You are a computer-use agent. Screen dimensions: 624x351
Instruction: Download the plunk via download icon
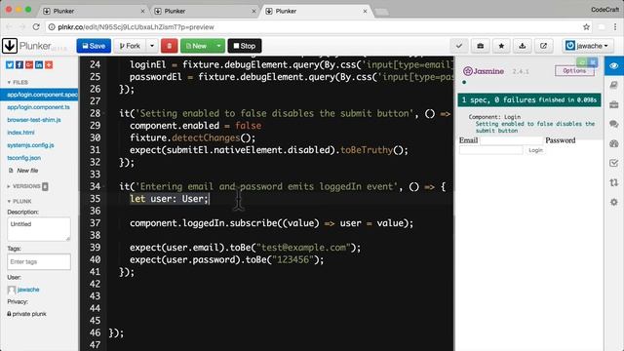(523, 46)
